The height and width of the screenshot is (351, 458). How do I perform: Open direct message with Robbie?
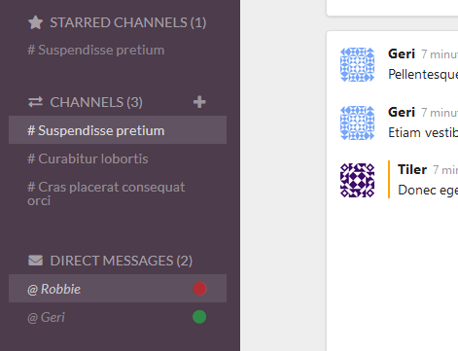118,289
